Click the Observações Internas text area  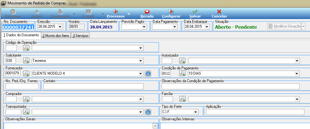[235, 126]
